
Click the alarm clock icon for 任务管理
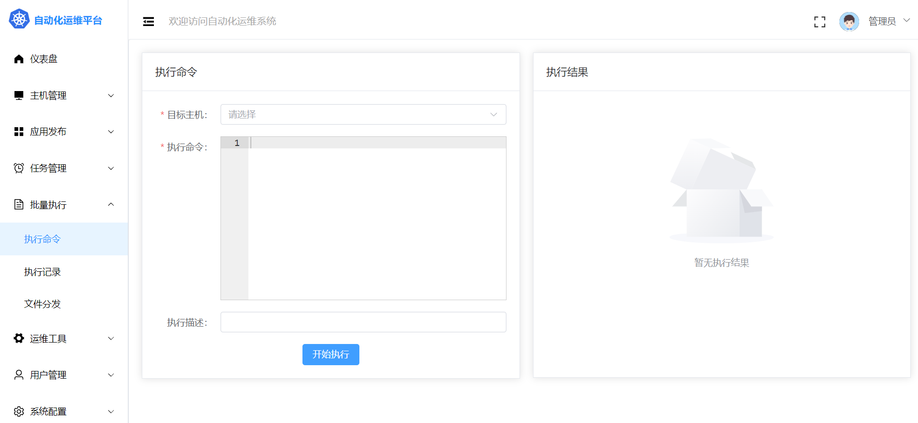19,168
